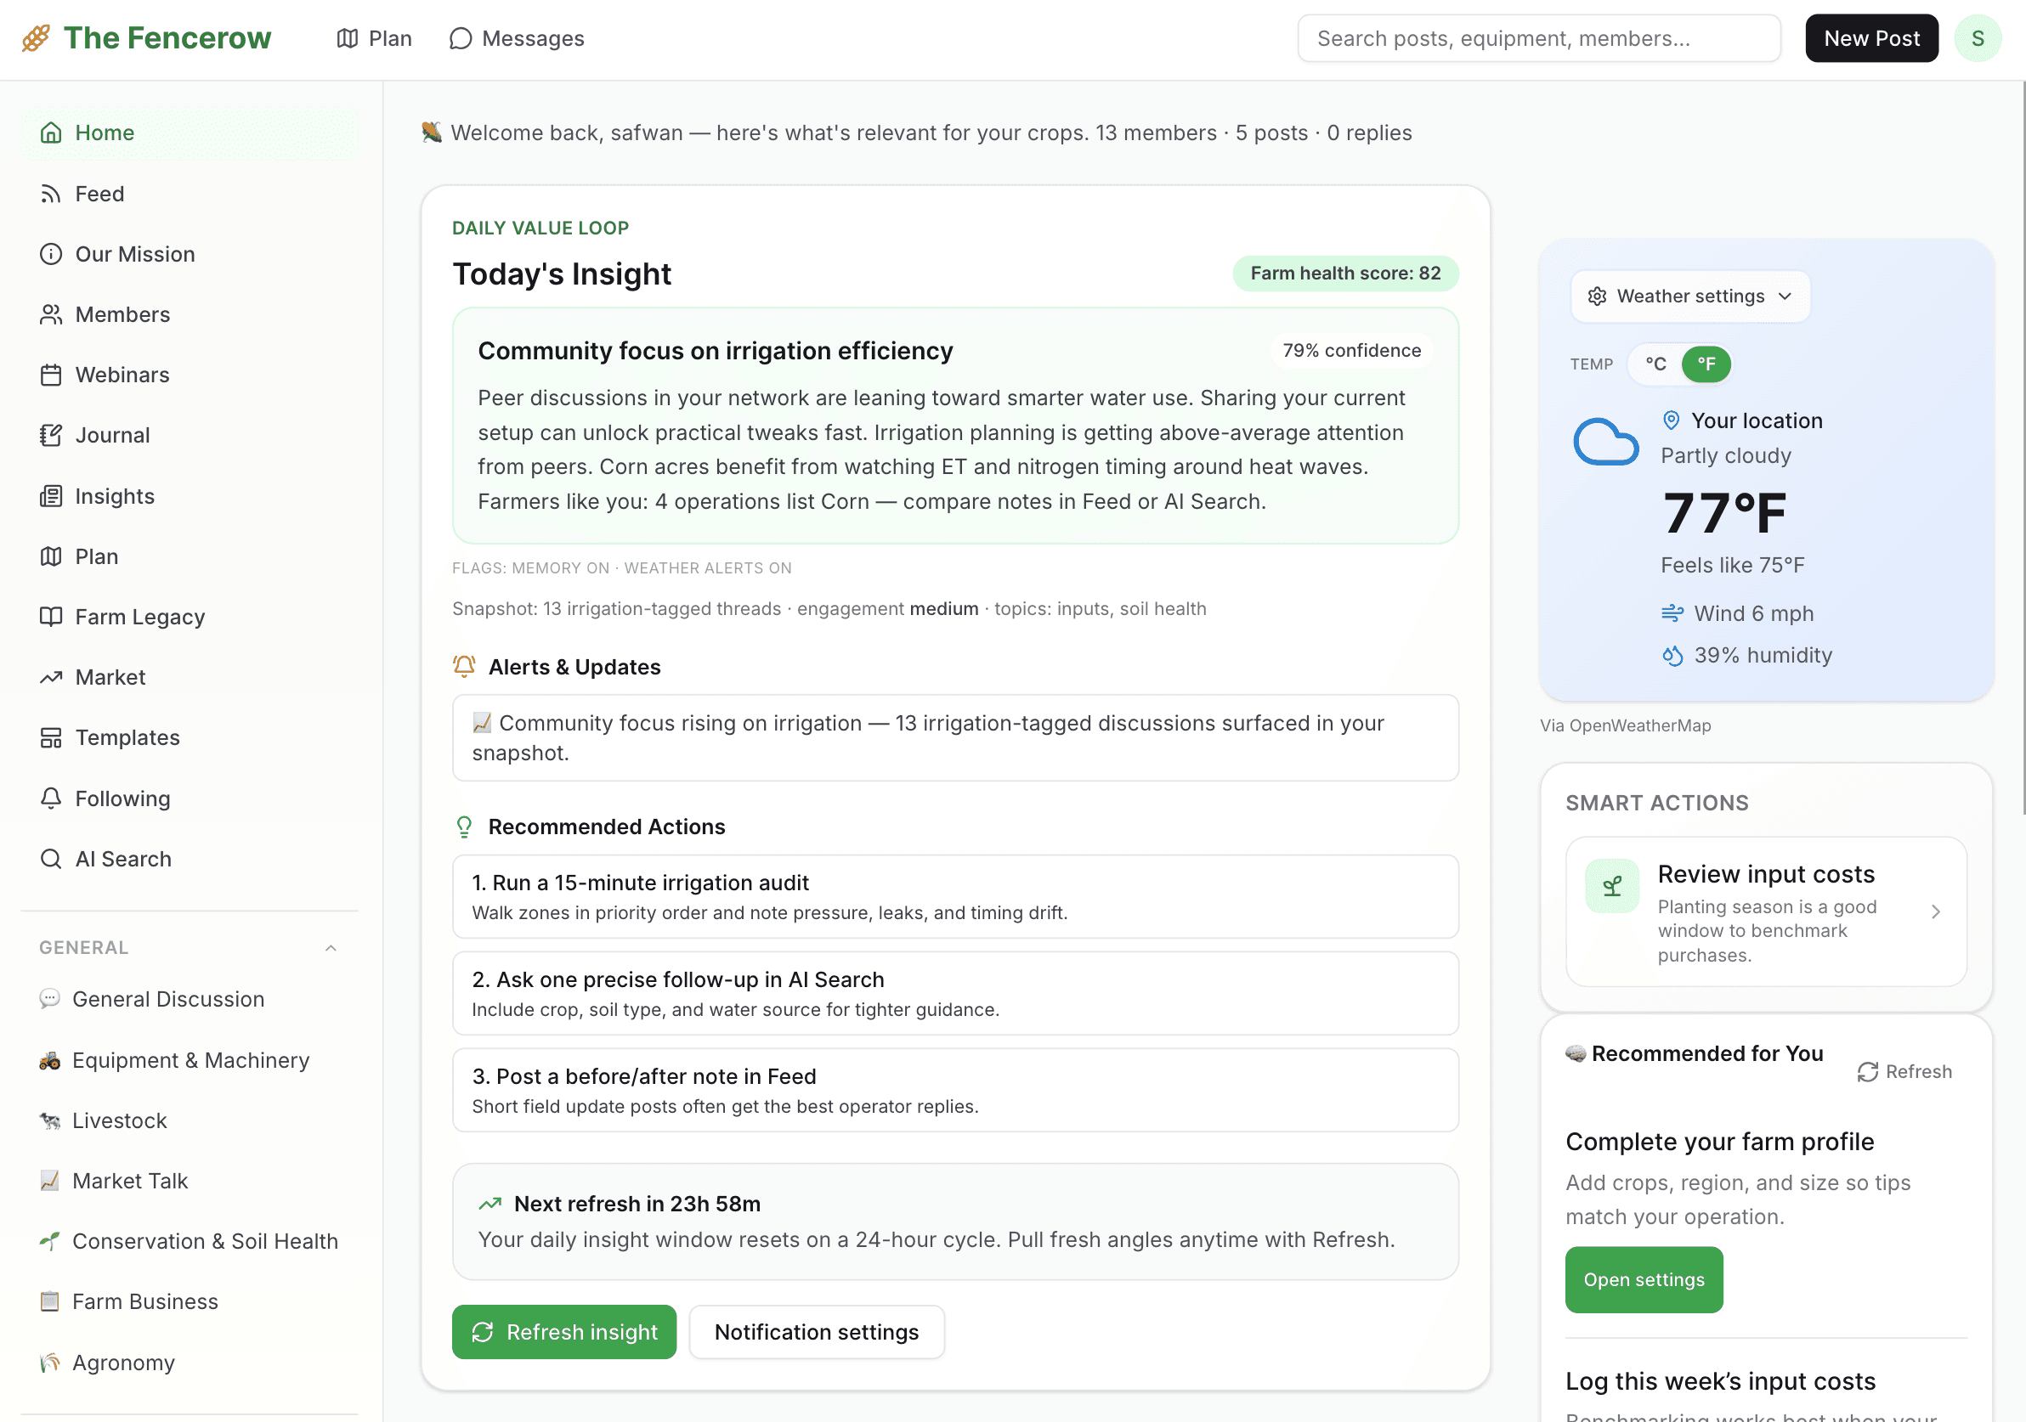Click the Equipment & Machinery tractor icon
The image size is (2026, 1422).
[x=50, y=1060]
